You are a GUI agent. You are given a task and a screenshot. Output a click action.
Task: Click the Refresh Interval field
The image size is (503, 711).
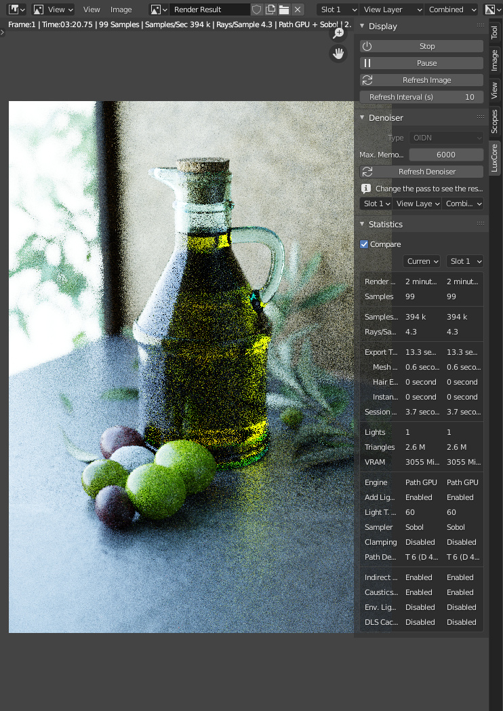[x=422, y=97]
